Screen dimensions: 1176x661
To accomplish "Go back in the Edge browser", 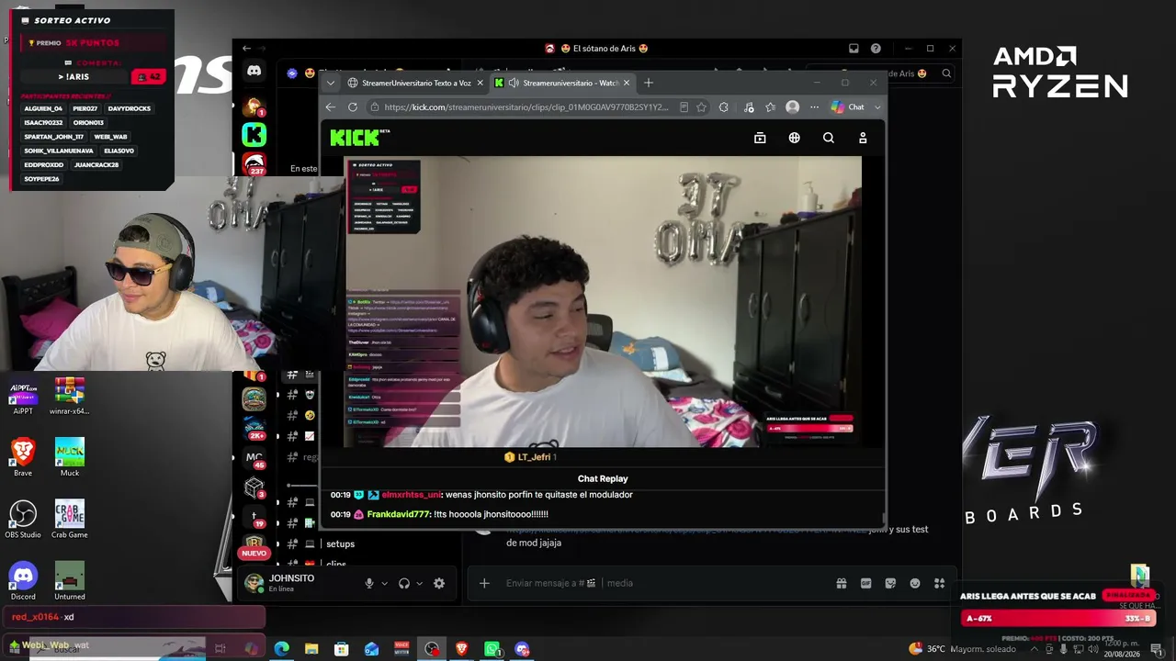I will point(331,107).
